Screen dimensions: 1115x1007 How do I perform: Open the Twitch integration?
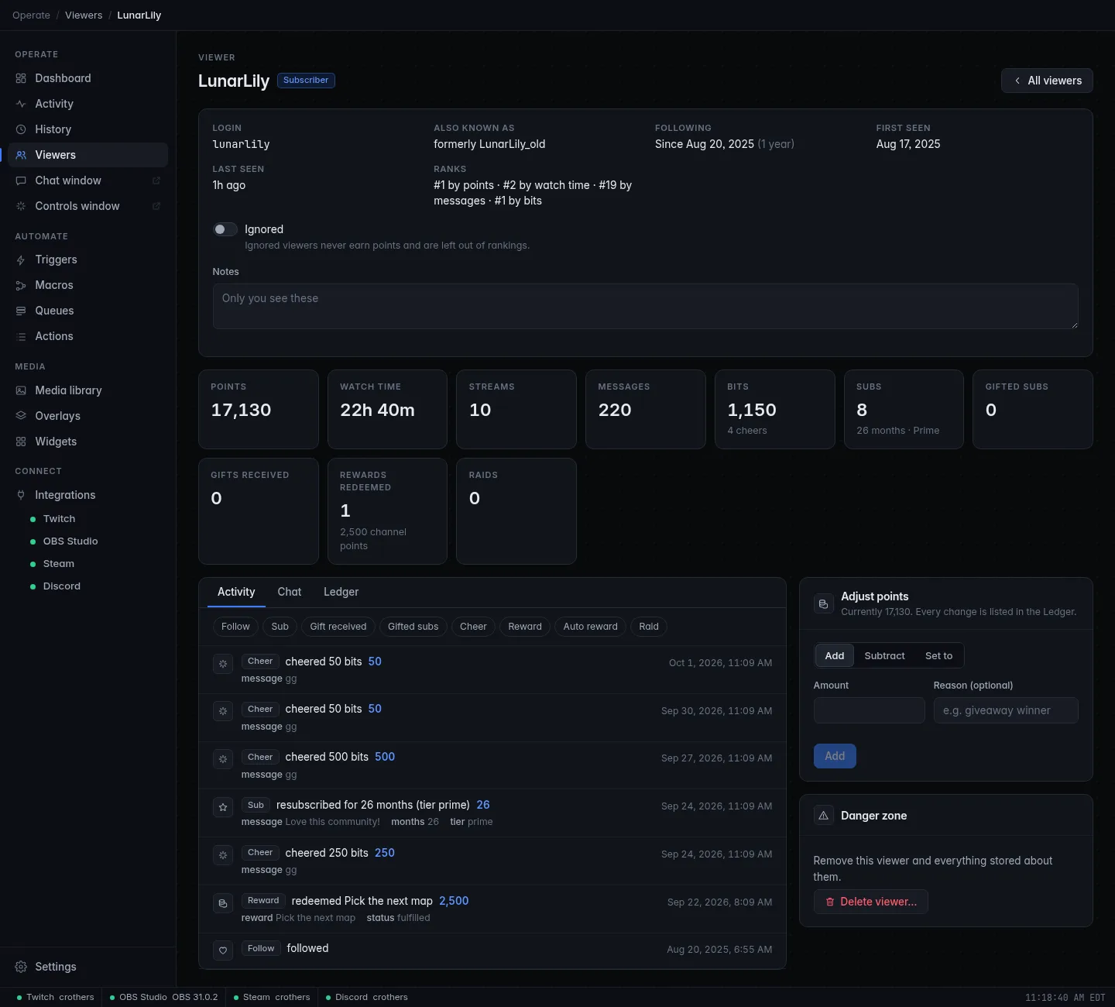[x=59, y=519]
